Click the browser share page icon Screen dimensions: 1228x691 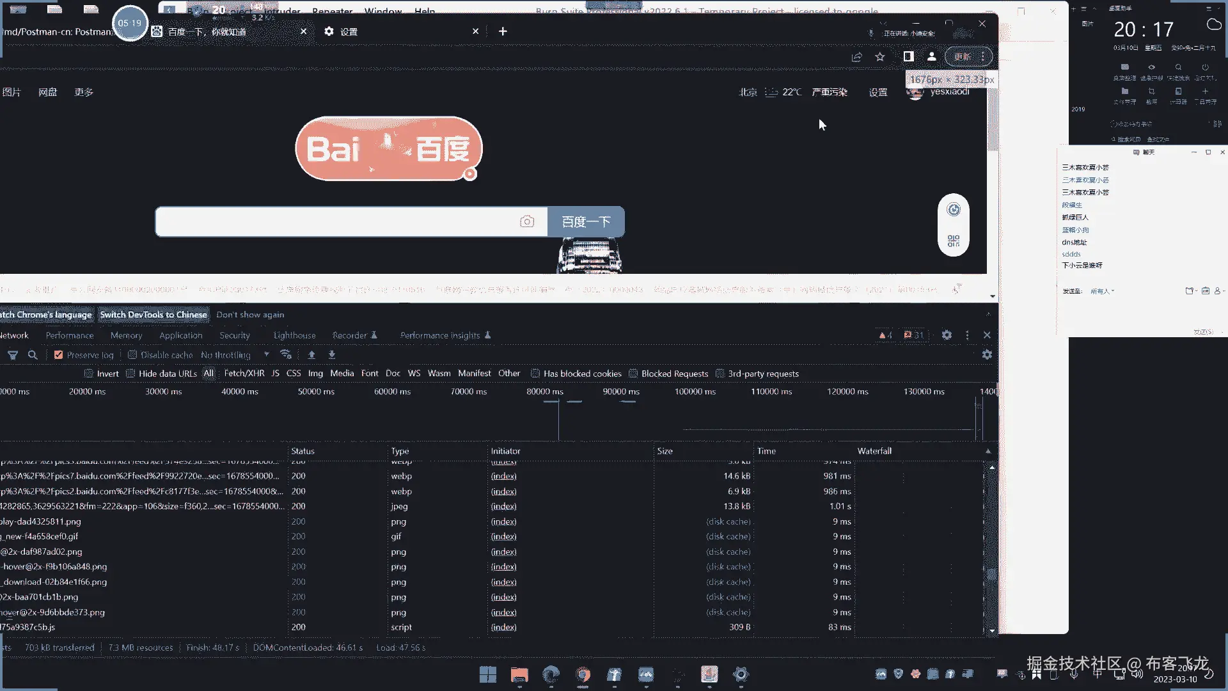[856, 57]
